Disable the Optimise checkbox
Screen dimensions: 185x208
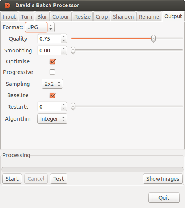(x=52, y=61)
